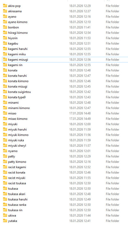Select the tsukasa ranka folder name
Viewport: 128px width, 225px height.
click(17, 205)
